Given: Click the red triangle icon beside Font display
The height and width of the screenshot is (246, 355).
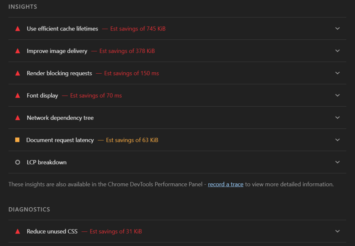Looking at the screenshot, I should coord(18,95).
